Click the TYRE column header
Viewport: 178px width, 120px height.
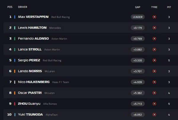pos(154,7)
